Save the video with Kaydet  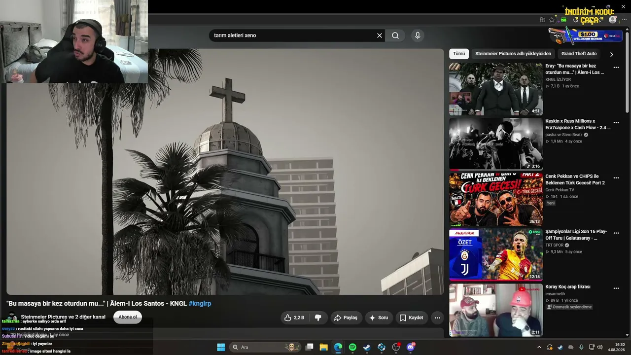click(411, 318)
